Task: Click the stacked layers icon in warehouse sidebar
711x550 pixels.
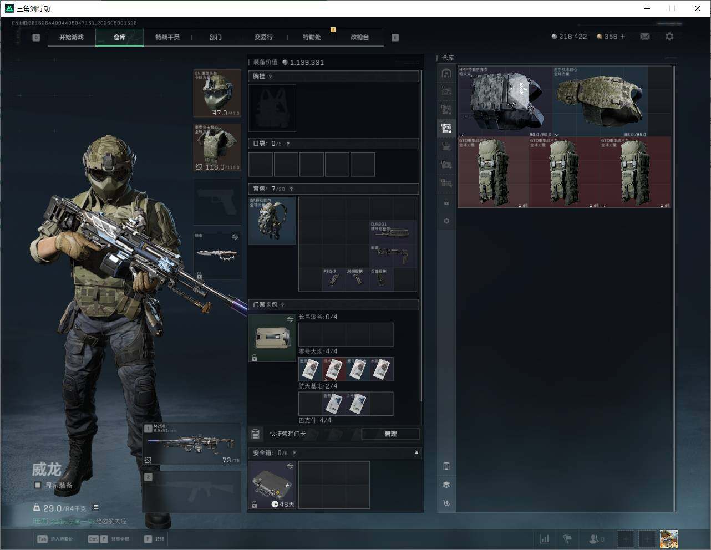Action: coord(446,485)
